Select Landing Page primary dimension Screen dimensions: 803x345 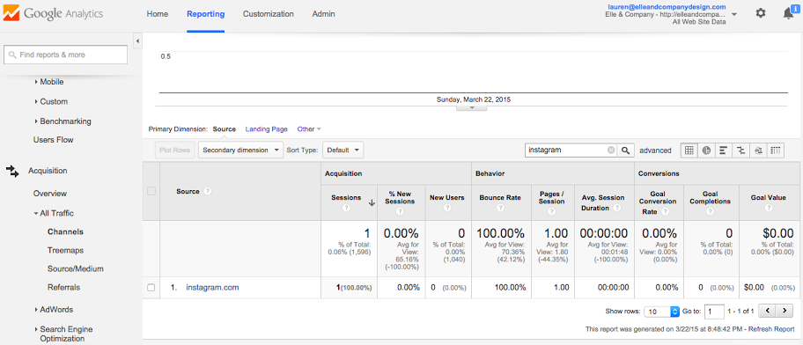pyautogui.click(x=266, y=129)
